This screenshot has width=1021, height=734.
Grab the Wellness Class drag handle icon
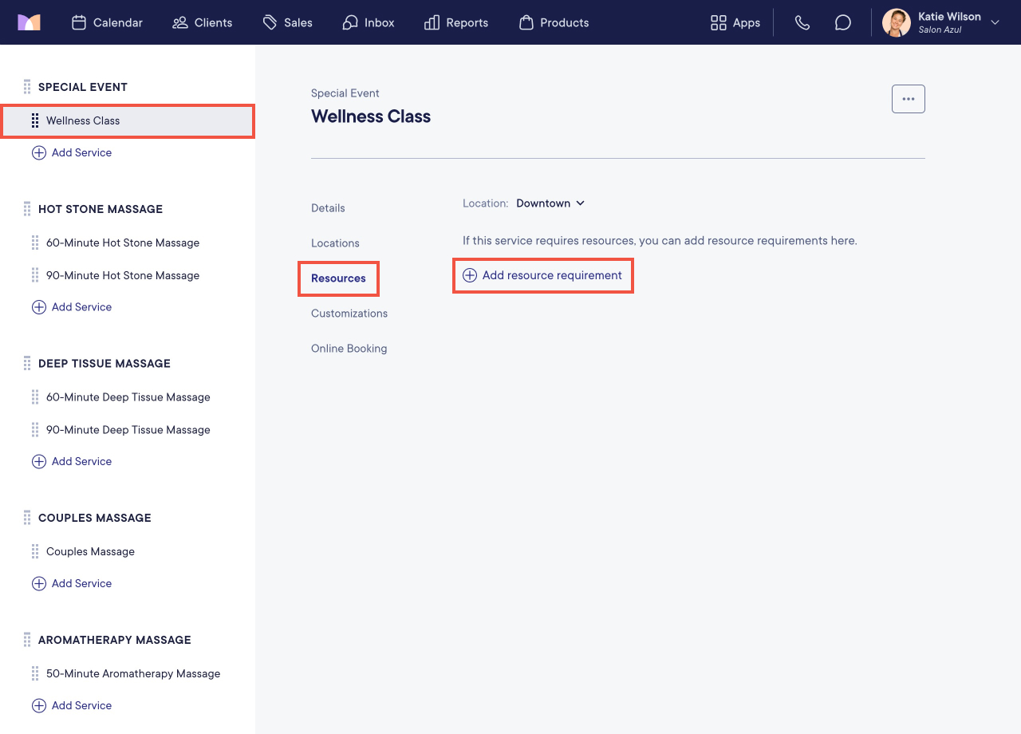[35, 120]
